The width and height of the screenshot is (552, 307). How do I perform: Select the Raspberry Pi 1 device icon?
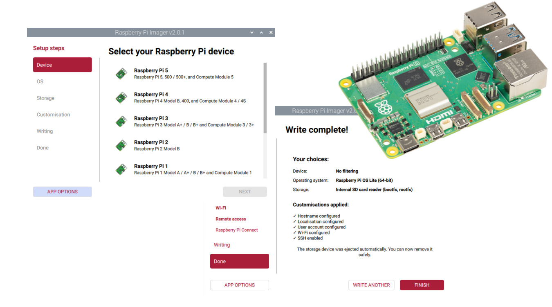point(121,169)
